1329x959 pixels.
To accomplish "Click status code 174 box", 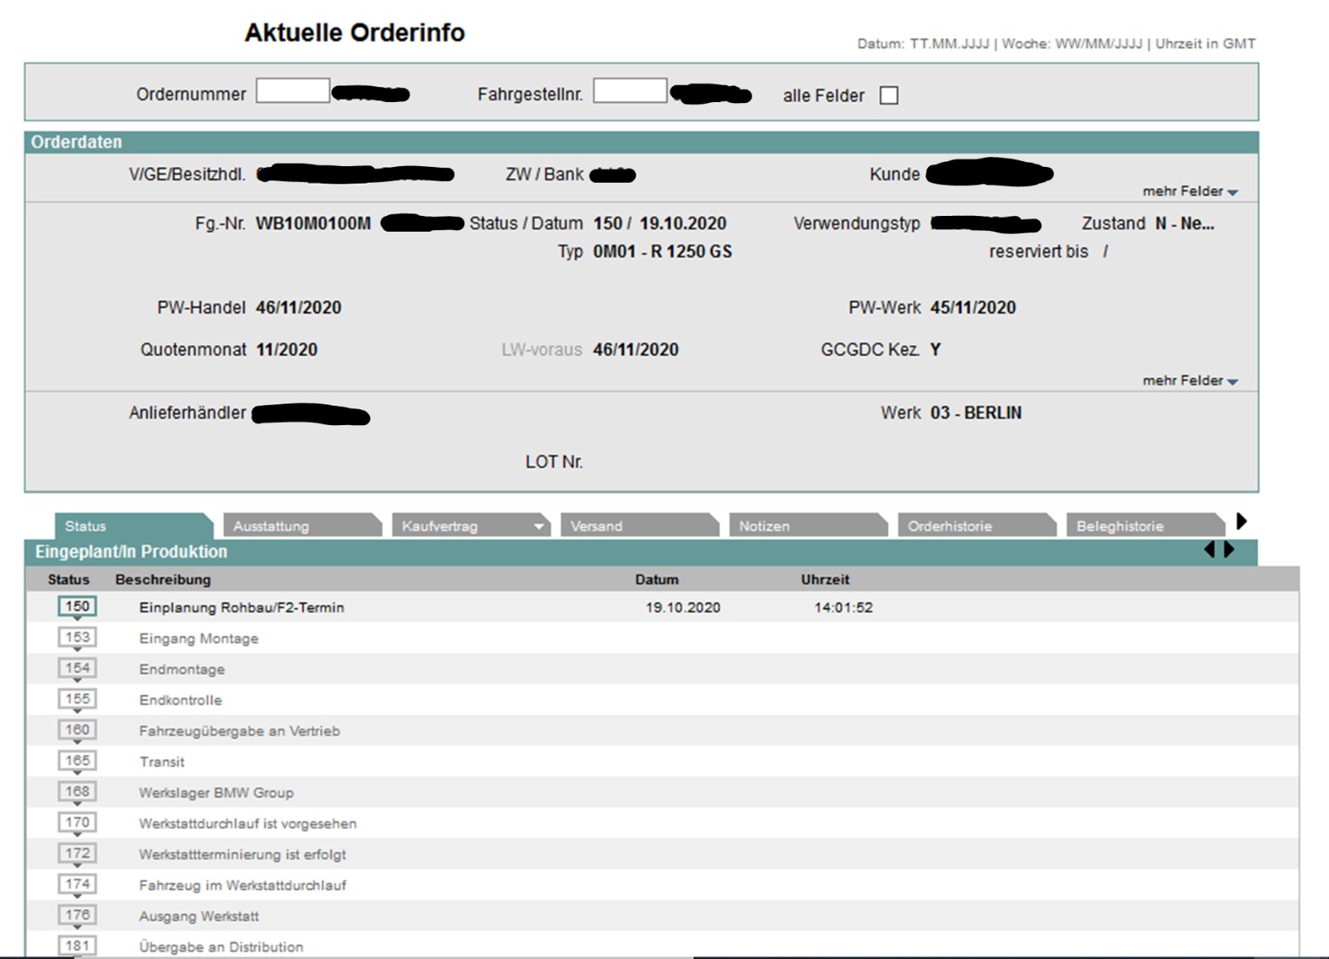I will [77, 884].
